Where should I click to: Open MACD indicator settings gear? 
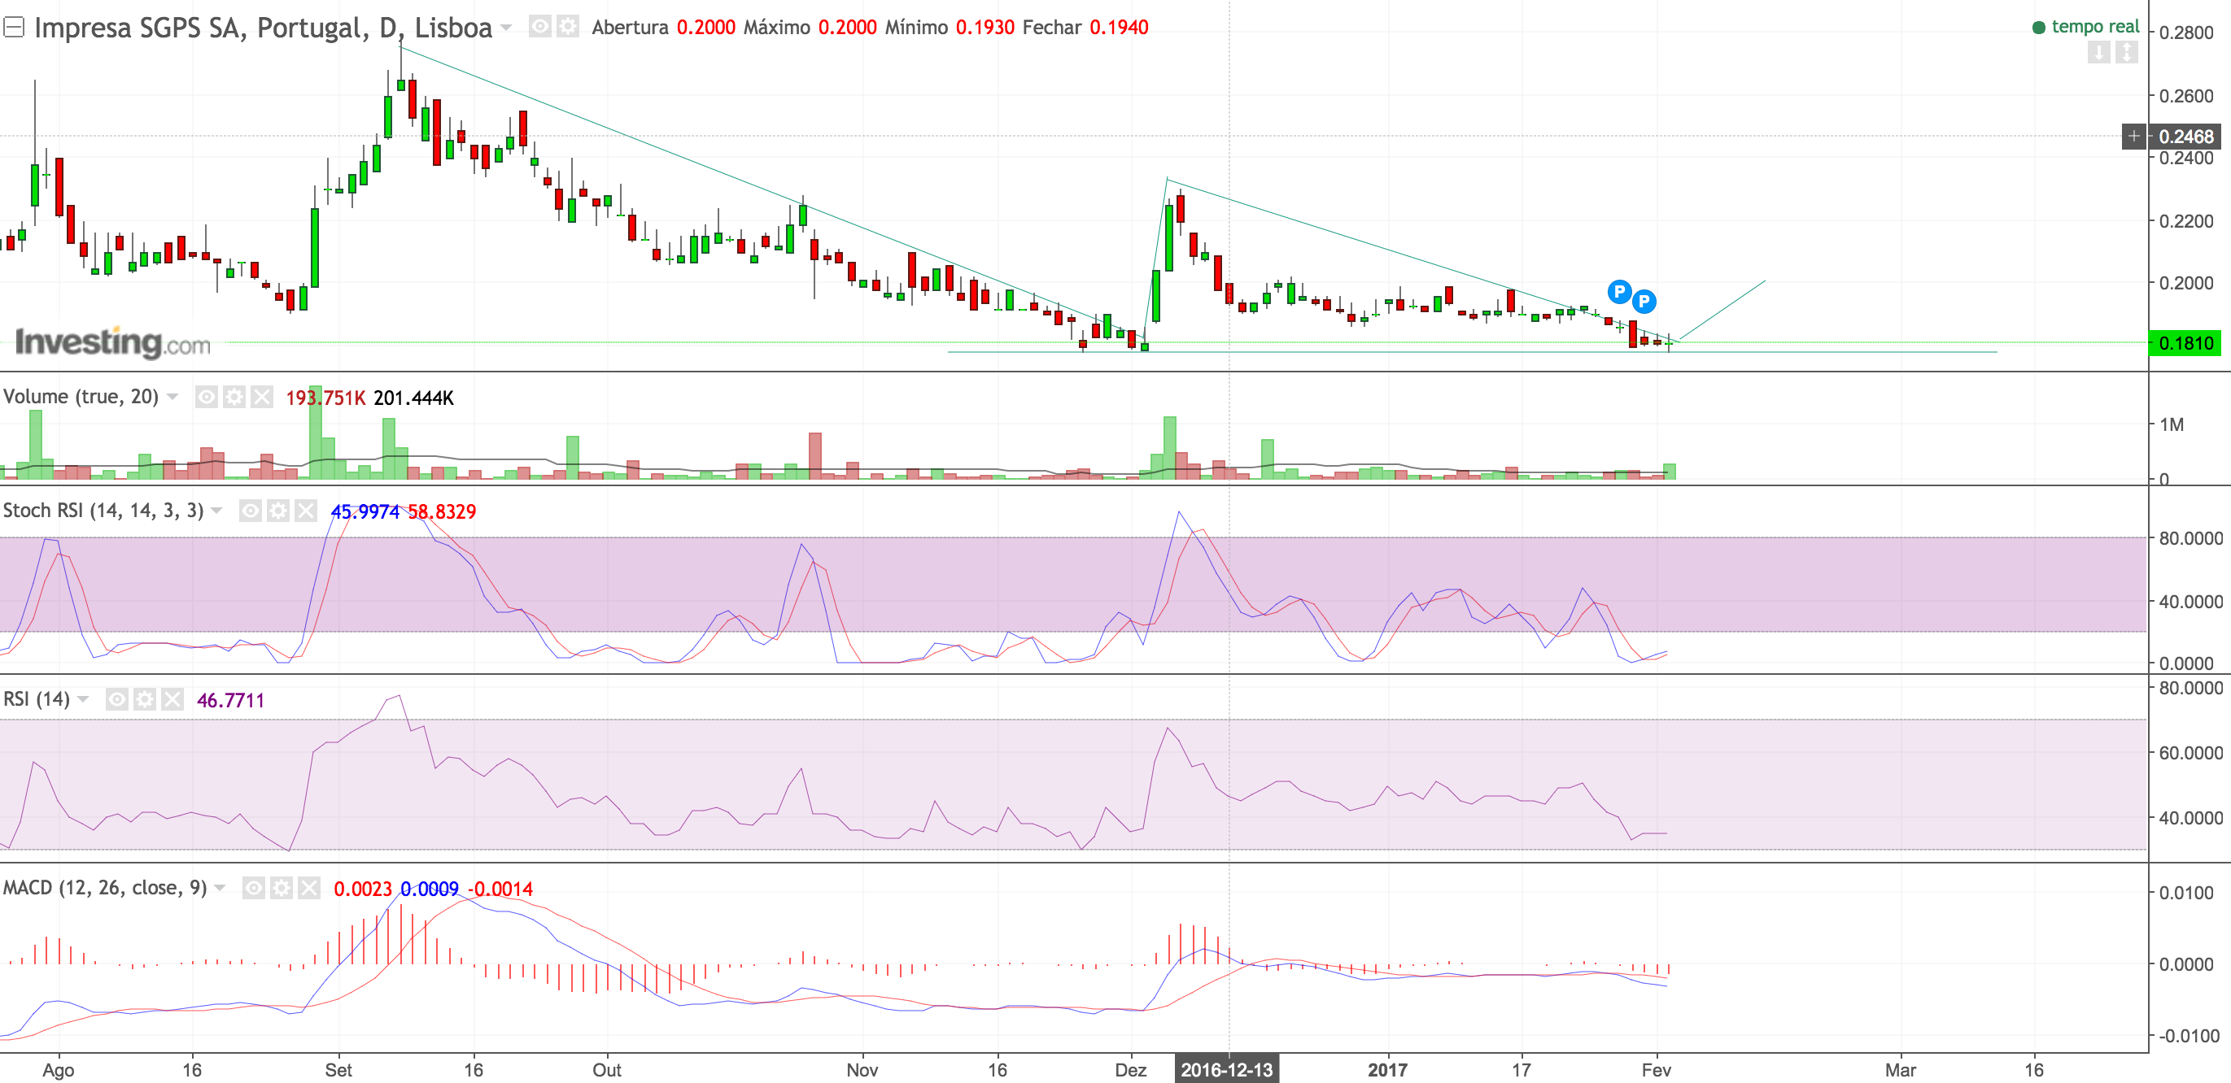(x=282, y=888)
